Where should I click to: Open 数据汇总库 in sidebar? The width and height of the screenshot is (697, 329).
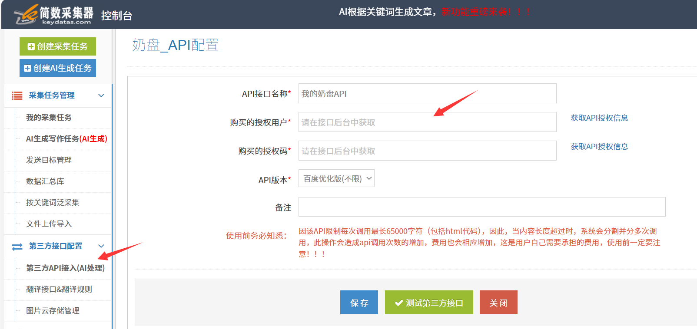click(45, 181)
